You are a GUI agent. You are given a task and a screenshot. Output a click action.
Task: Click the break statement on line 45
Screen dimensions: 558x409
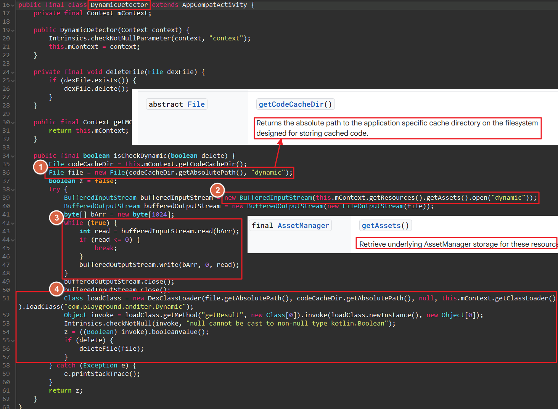106,248
